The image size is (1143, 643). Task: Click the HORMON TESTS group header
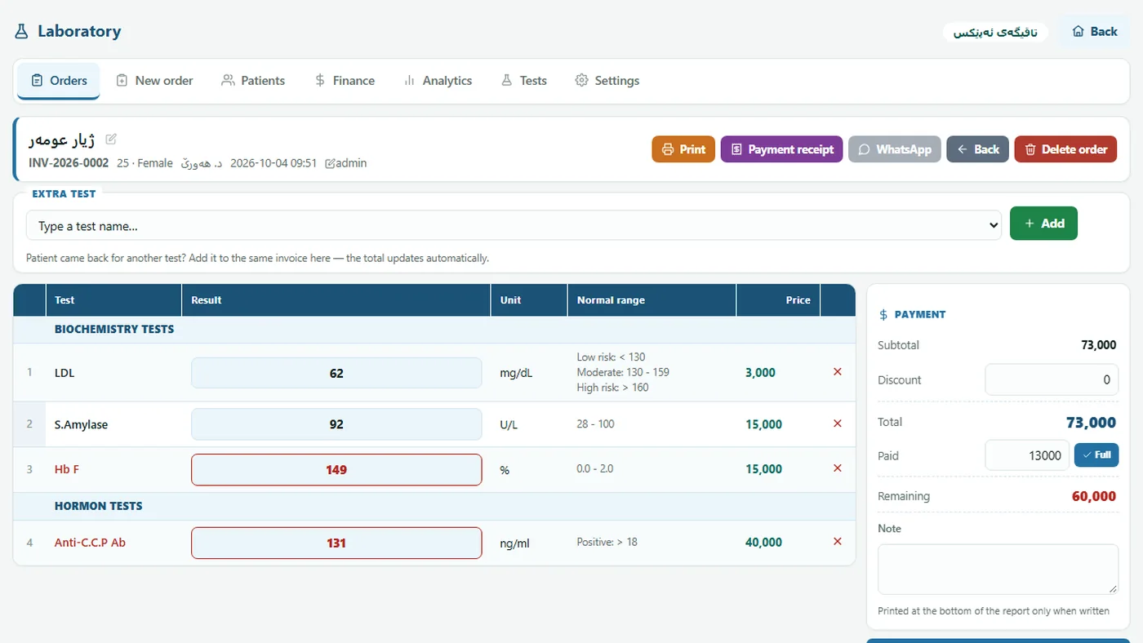pos(98,506)
